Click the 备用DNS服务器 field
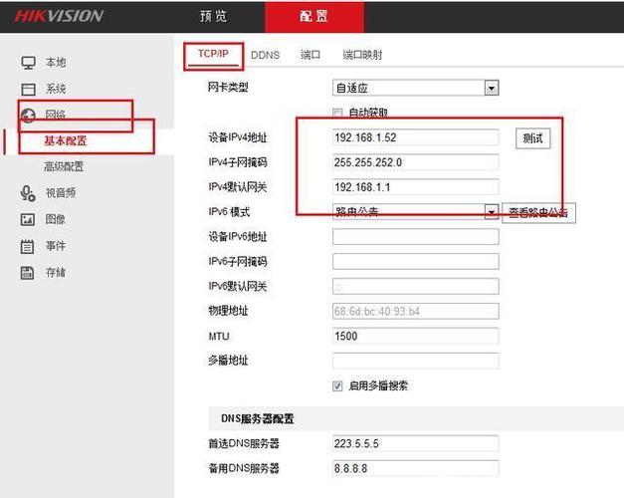The image size is (624, 498). click(x=415, y=468)
